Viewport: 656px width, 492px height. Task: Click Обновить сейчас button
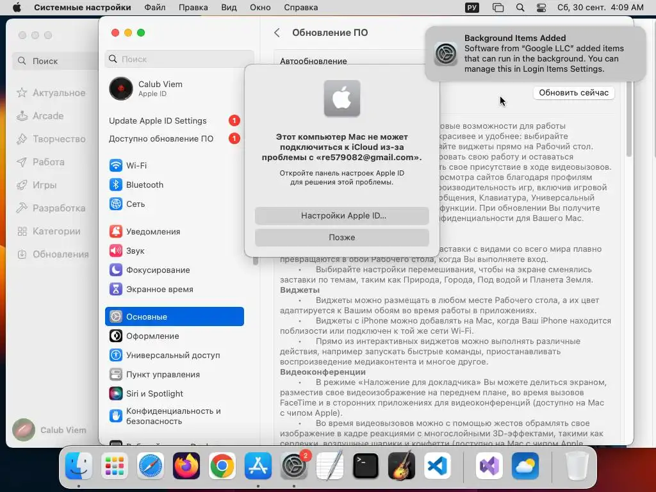click(x=573, y=93)
